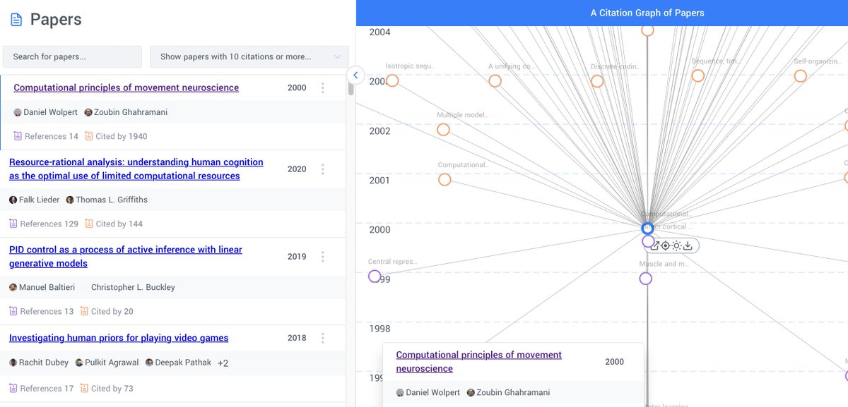The height and width of the screenshot is (407, 848).
Task: Click the Search for papers input field
Action: (x=72, y=56)
